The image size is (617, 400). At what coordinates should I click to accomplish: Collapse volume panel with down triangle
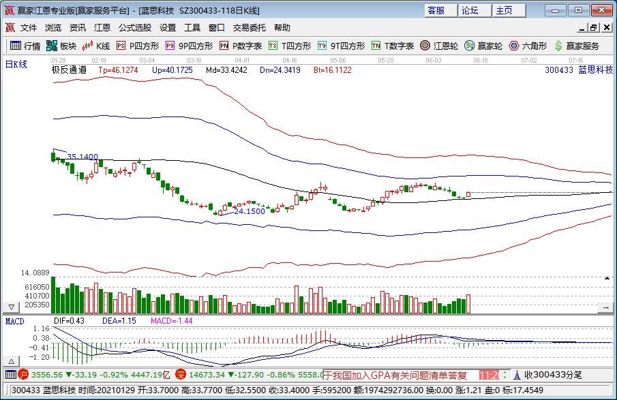(x=12, y=307)
